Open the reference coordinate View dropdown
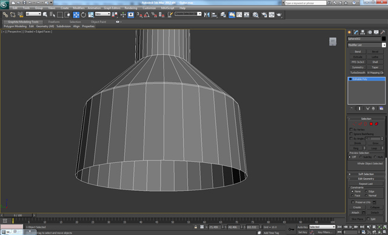The width and height of the screenshot is (388, 235). point(102,14)
